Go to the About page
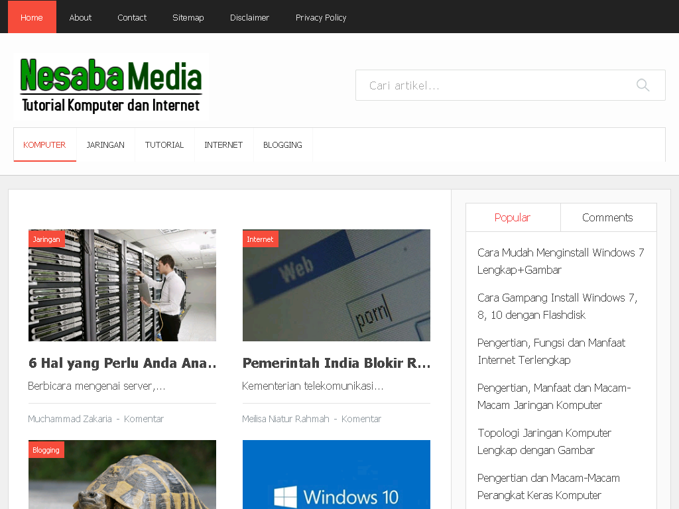The width and height of the screenshot is (679, 509). pyautogui.click(x=80, y=17)
